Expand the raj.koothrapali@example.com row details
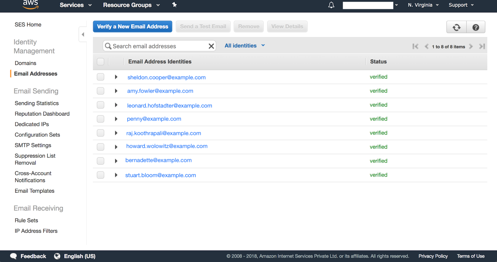This screenshot has width=497, height=262. 116,133
